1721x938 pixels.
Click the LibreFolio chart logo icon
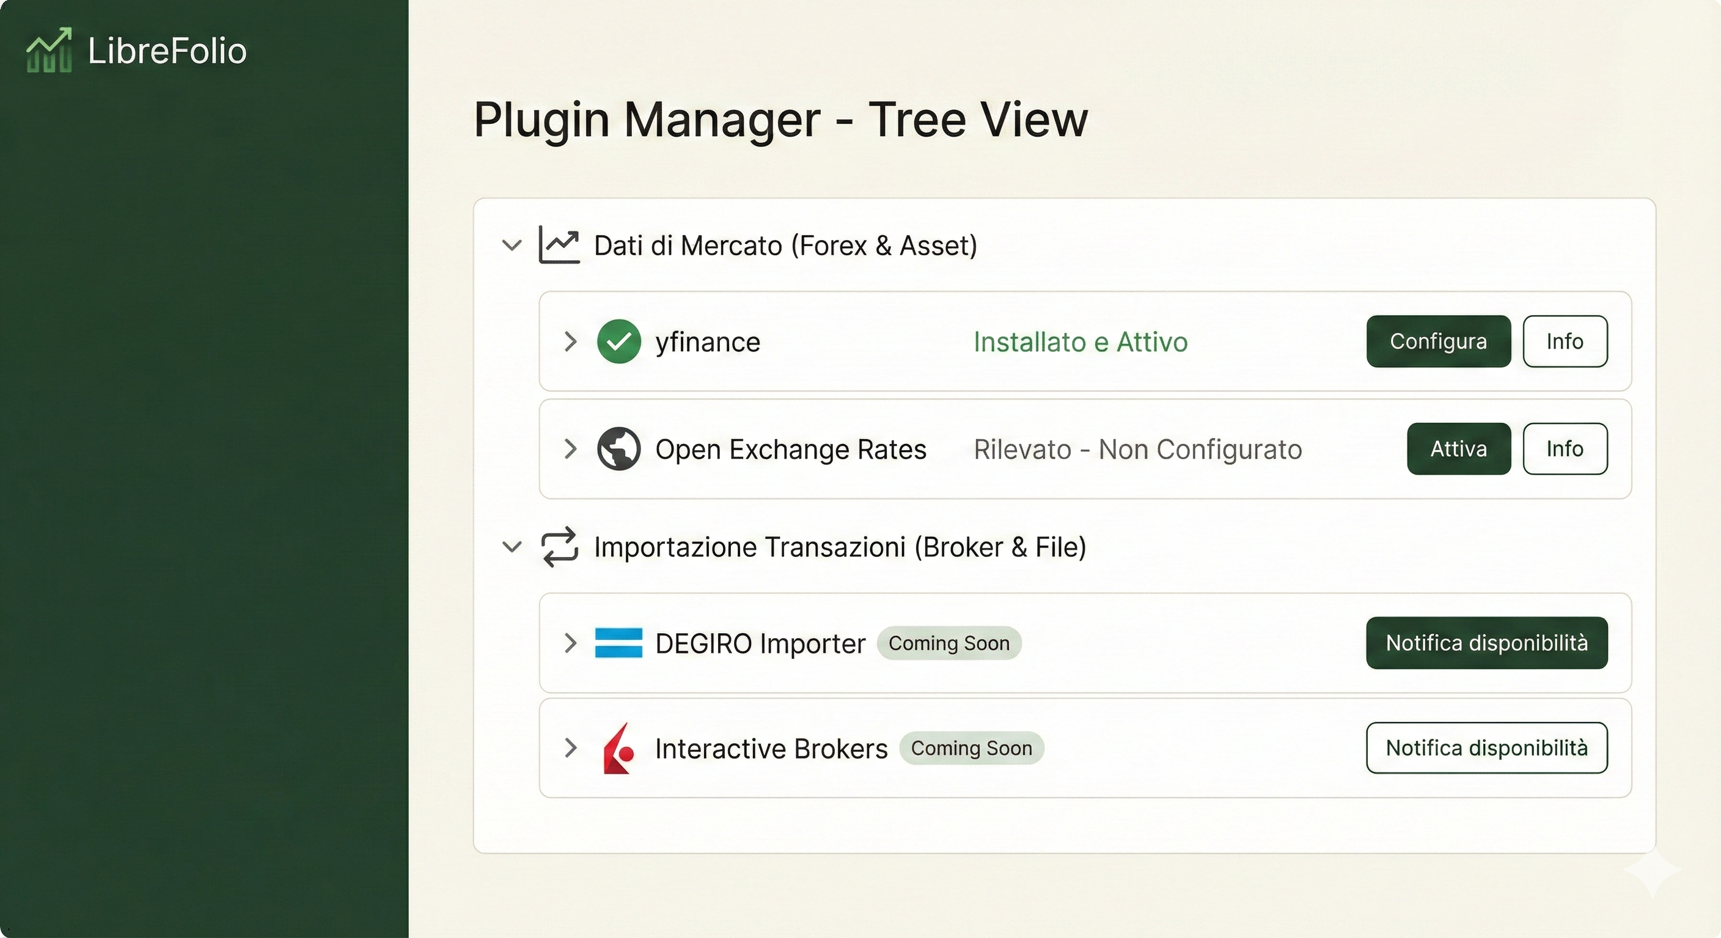(x=49, y=50)
